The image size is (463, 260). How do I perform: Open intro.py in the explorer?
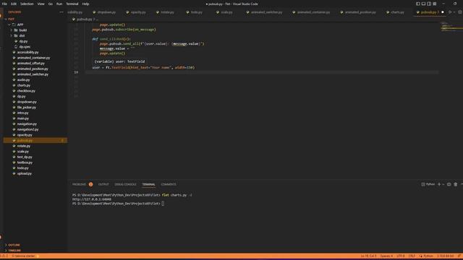coord(22,113)
